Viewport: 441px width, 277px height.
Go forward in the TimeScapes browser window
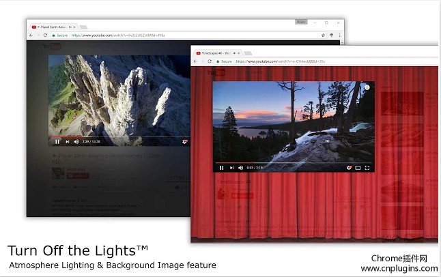[202, 61]
